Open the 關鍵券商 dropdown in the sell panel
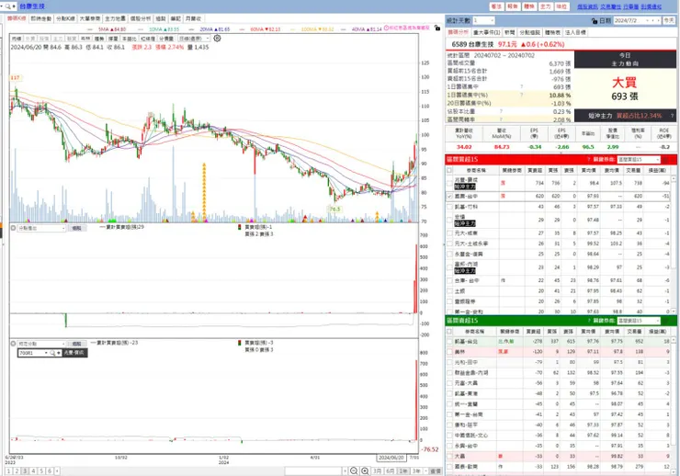 point(639,321)
